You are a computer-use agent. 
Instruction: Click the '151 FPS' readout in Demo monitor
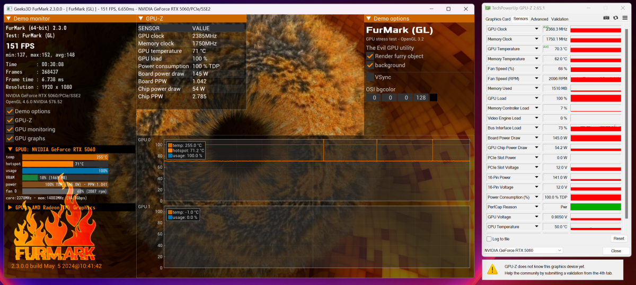(20, 45)
